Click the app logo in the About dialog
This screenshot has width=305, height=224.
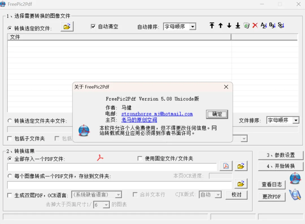[x=84, y=130]
